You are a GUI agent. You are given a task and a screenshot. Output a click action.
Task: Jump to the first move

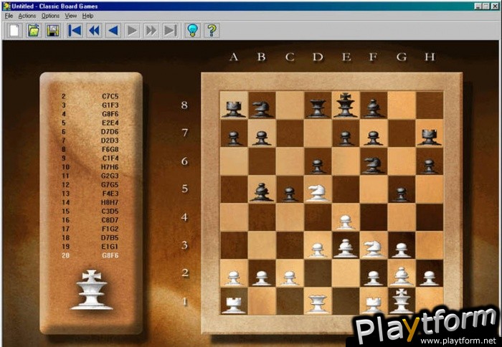75,30
